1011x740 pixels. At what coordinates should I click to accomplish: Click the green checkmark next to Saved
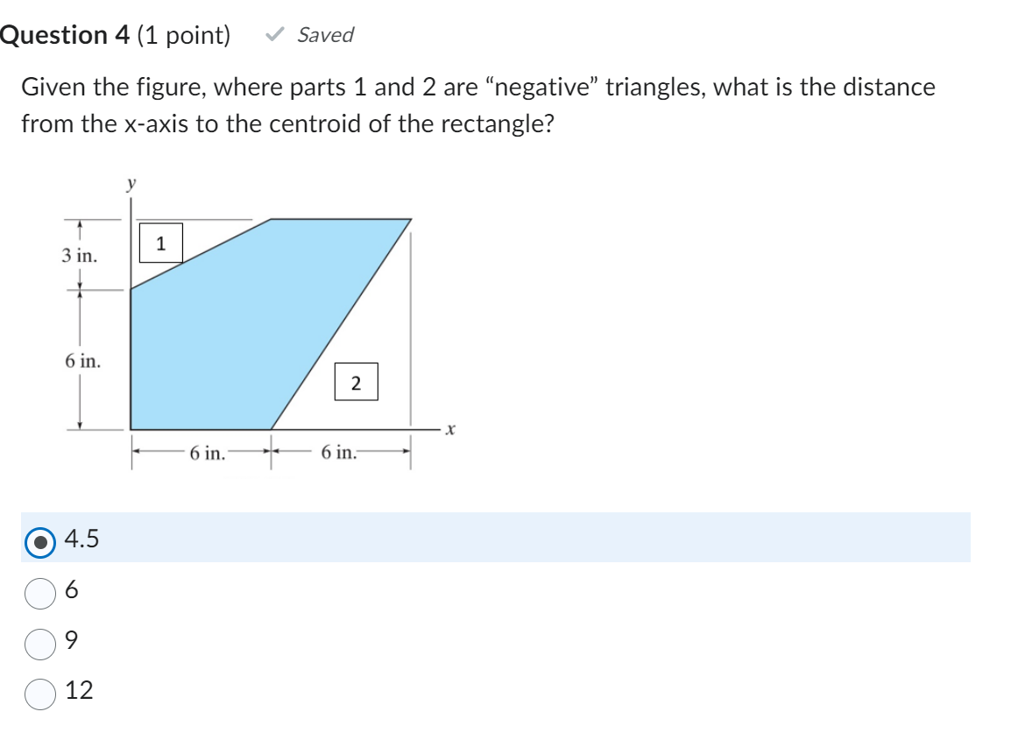pyautogui.click(x=275, y=34)
